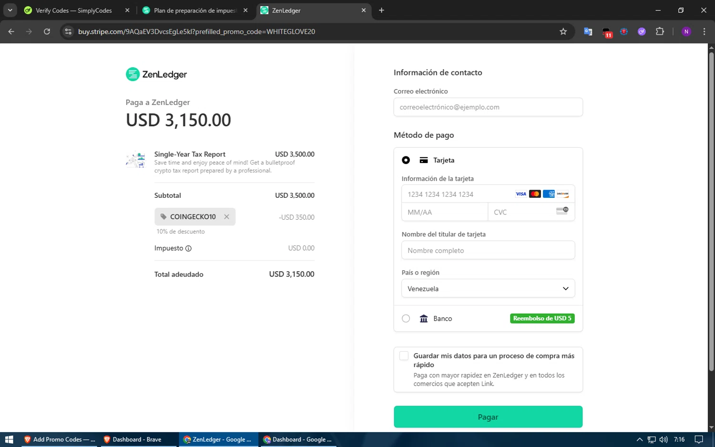Bookmark this page with the star icon

(x=563, y=31)
